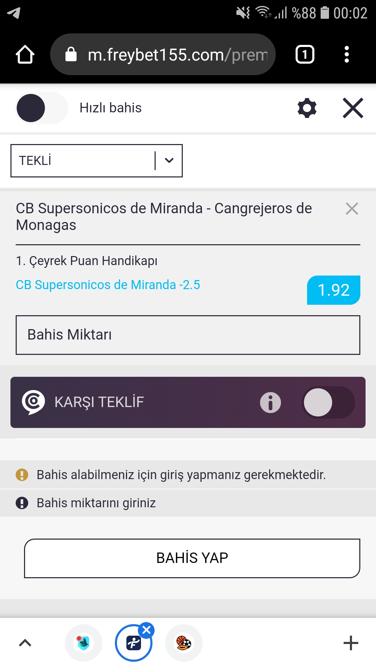
Task: Add new item with plus icon
Action: tap(351, 643)
